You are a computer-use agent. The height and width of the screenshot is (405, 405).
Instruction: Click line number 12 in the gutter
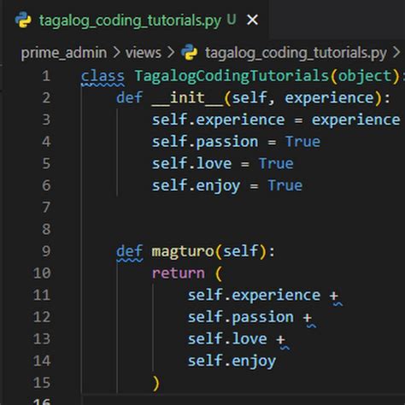point(42,317)
